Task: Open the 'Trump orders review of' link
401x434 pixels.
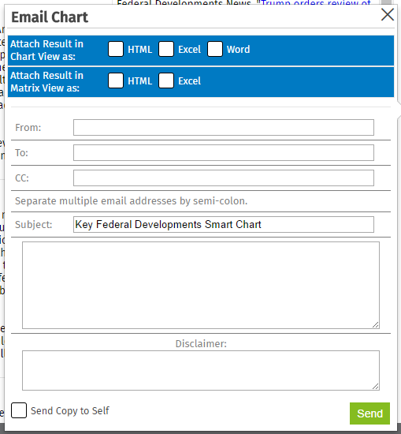Action: pos(316,3)
